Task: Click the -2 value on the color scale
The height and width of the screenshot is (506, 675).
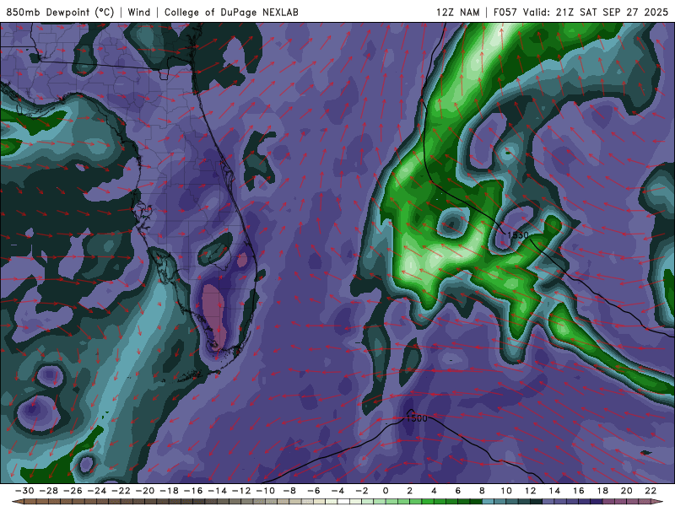Action: coord(362,491)
